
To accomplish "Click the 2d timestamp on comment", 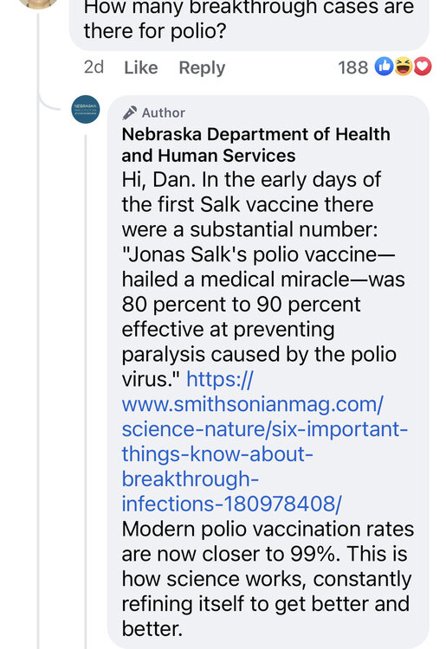I will tap(94, 67).
